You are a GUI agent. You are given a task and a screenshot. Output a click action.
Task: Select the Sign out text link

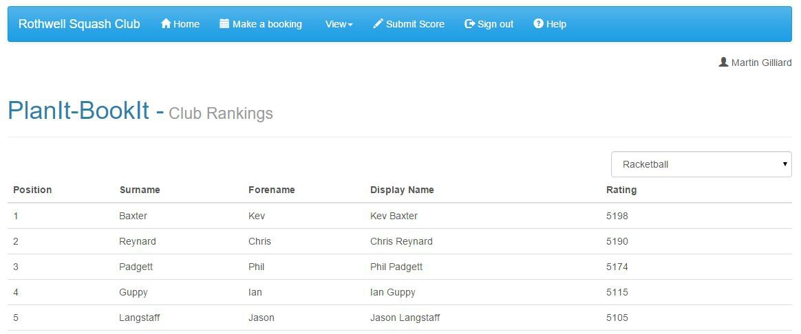[x=495, y=24]
